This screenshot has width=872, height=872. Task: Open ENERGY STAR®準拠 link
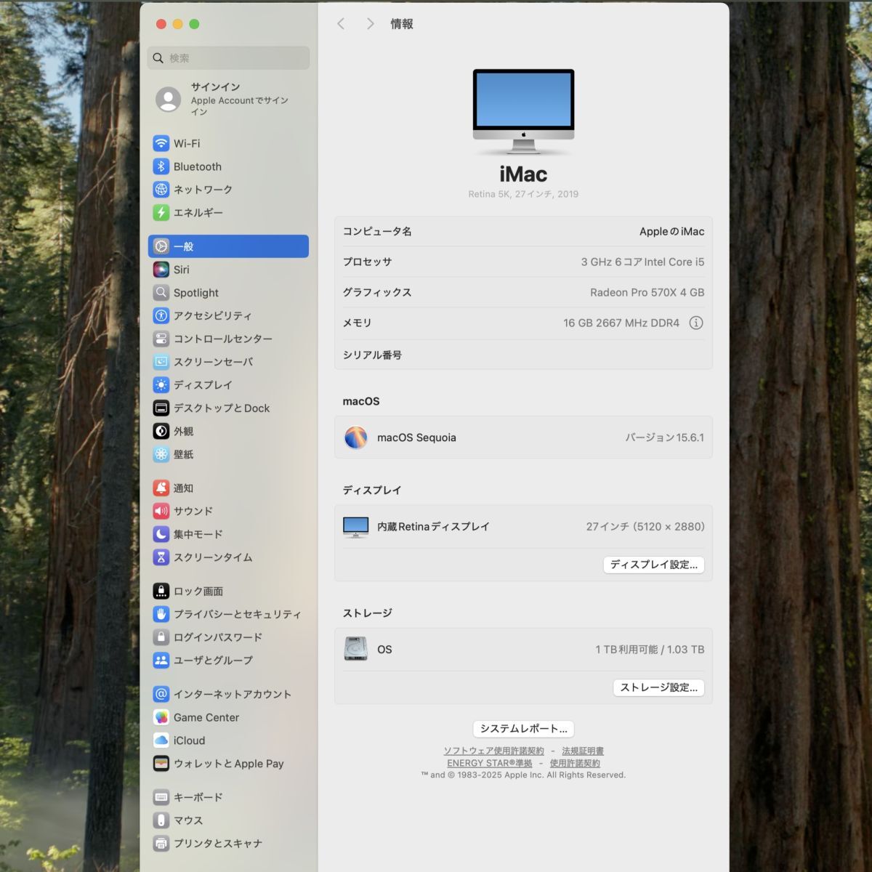click(490, 763)
